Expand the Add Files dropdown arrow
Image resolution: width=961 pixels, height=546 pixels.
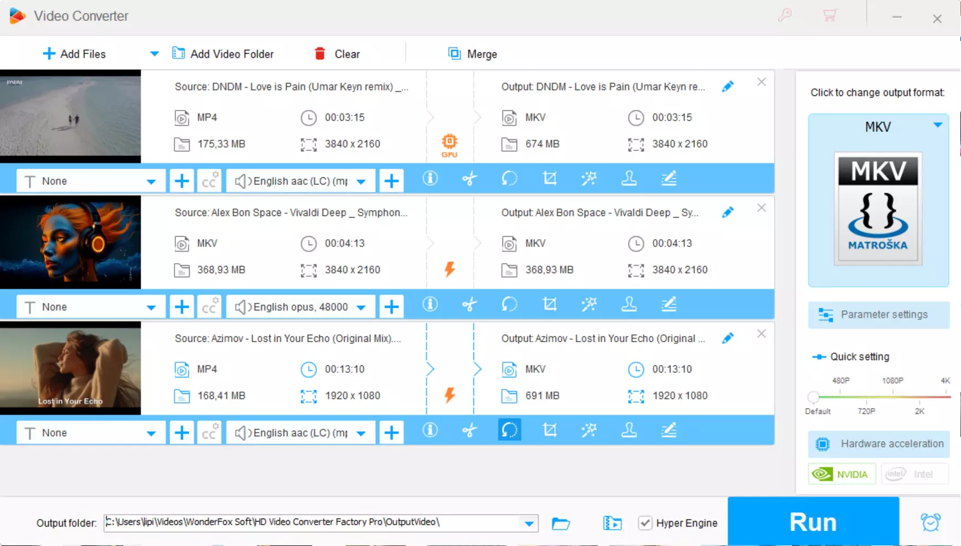154,54
